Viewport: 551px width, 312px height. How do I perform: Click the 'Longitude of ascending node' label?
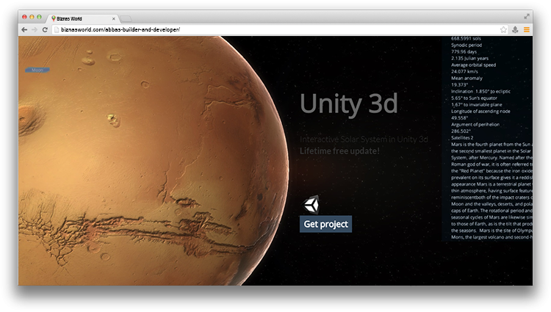tap(480, 112)
